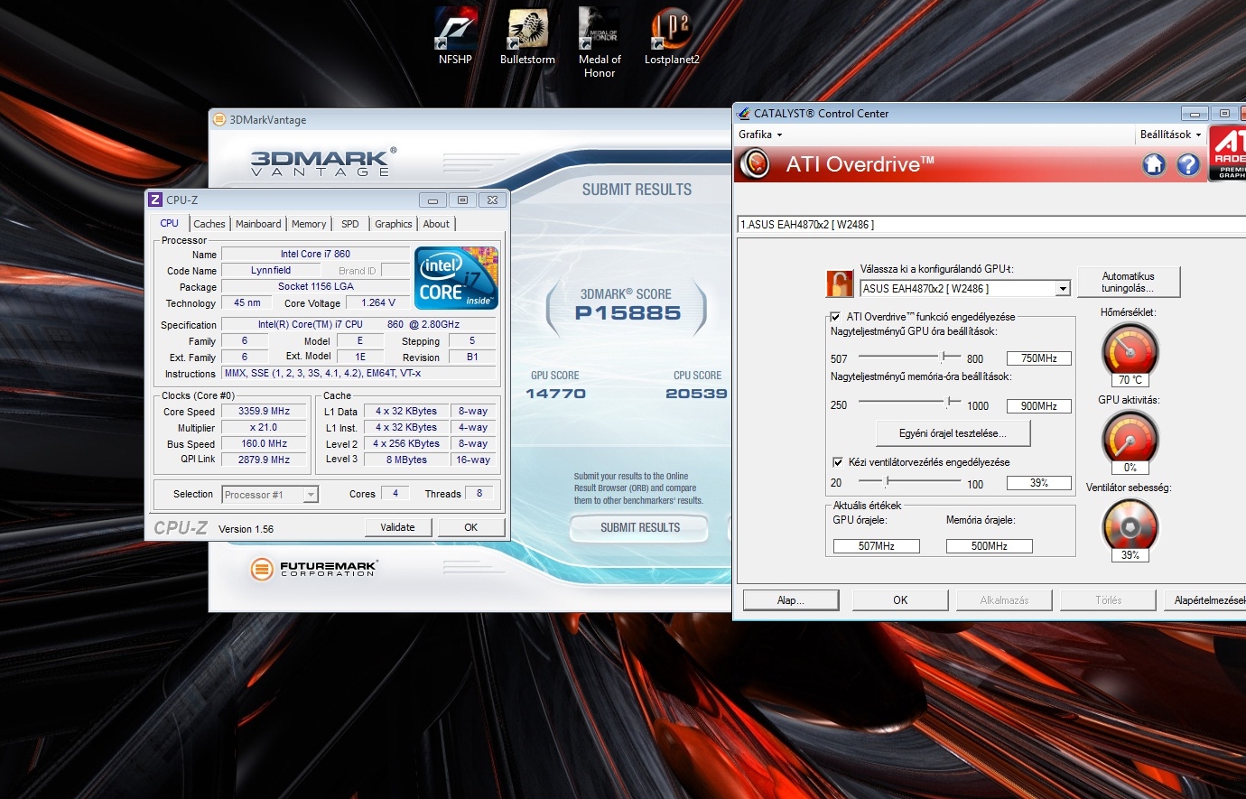The height and width of the screenshot is (799, 1246).
Task: Open the Catalyst help question mark icon
Action: [1188, 164]
